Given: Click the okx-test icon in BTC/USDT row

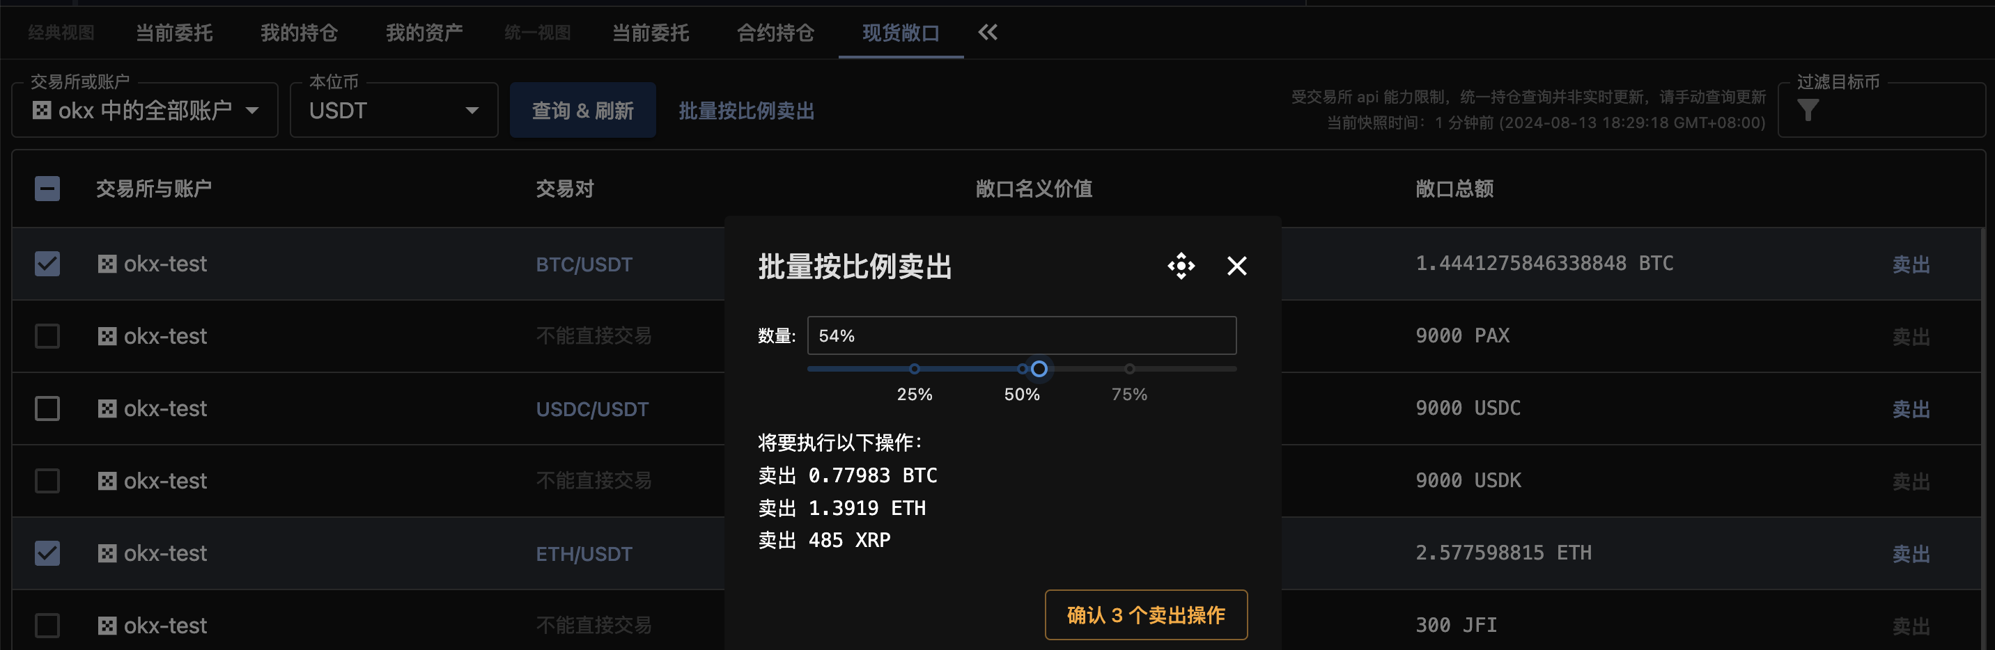Looking at the screenshot, I should pos(107,264).
